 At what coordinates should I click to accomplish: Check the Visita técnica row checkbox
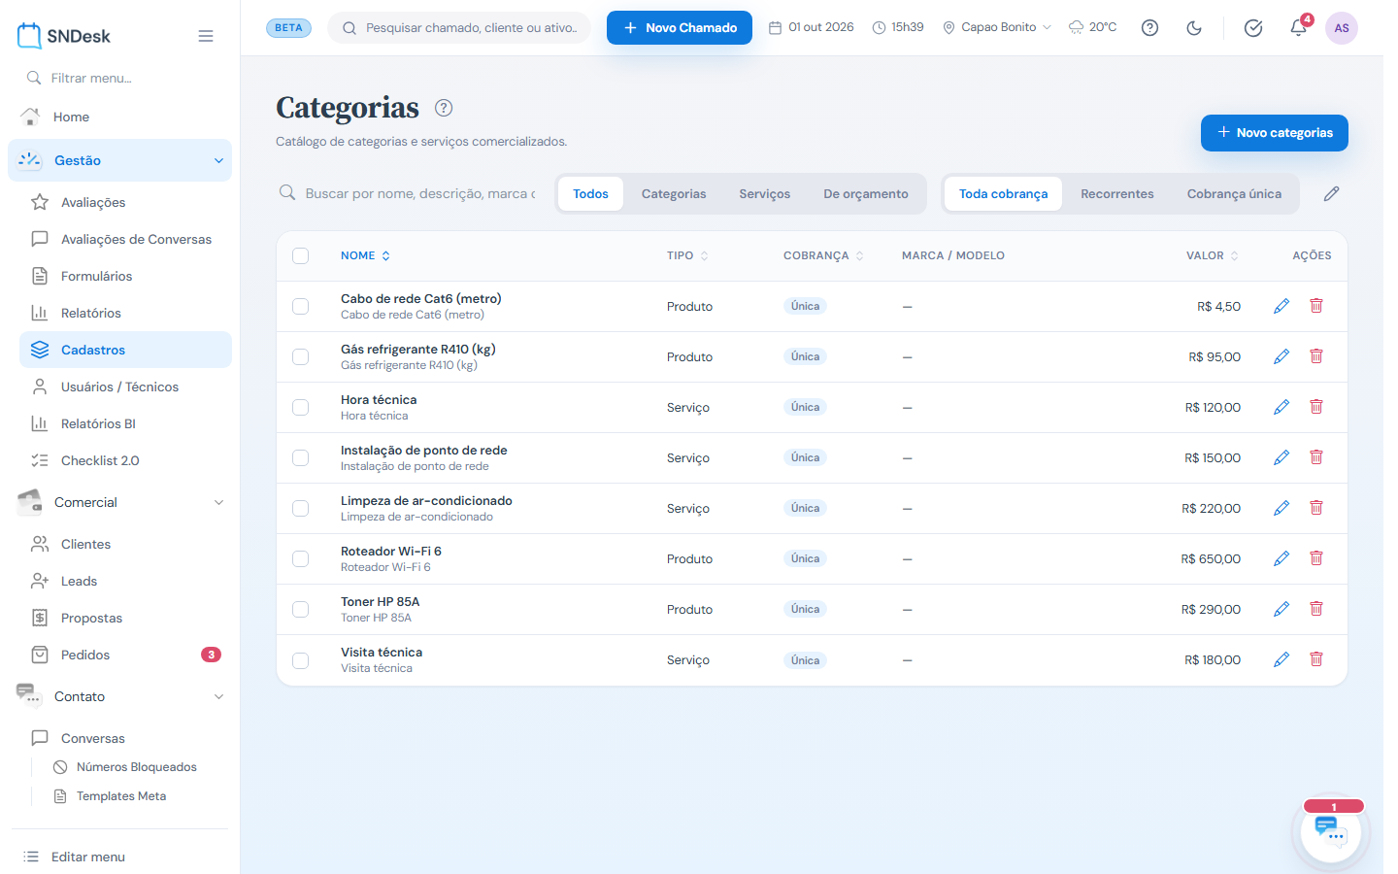coord(301,660)
